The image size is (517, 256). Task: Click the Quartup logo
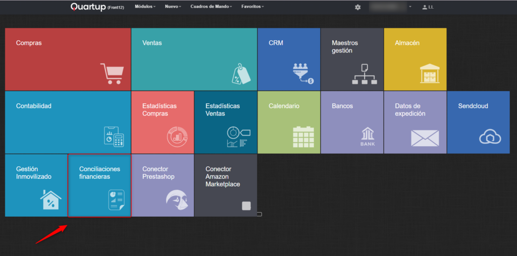point(88,7)
